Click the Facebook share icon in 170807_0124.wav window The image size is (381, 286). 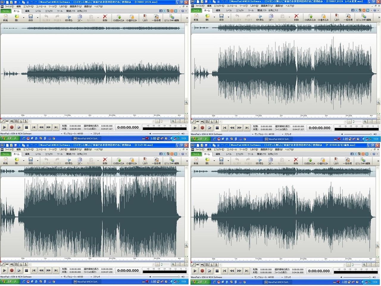[161, 11]
